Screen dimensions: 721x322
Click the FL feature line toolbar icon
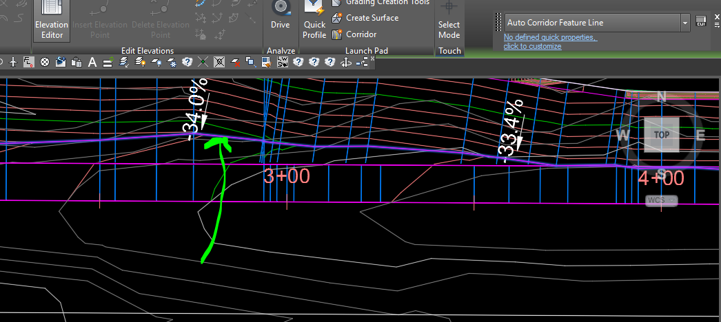point(28,62)
